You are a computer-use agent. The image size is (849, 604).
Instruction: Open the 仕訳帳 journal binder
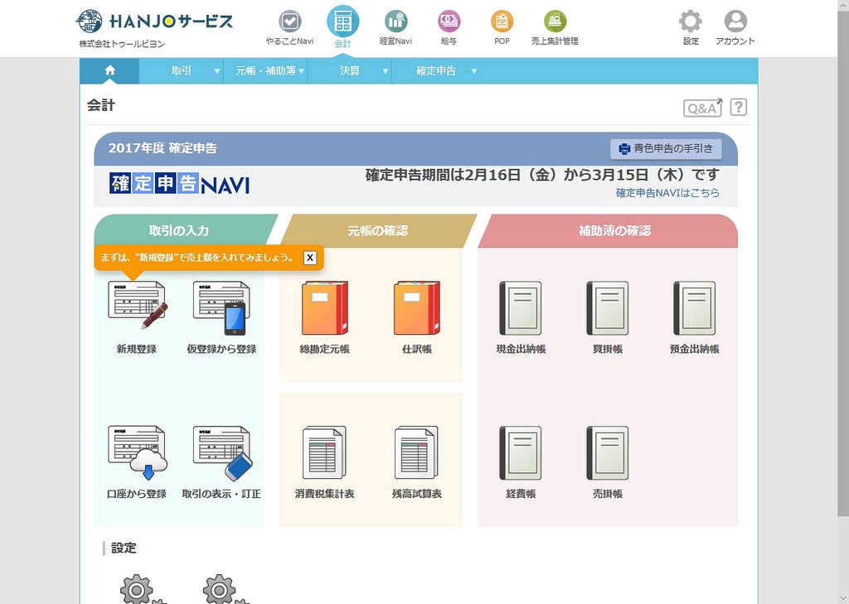[x=416, y=308]
